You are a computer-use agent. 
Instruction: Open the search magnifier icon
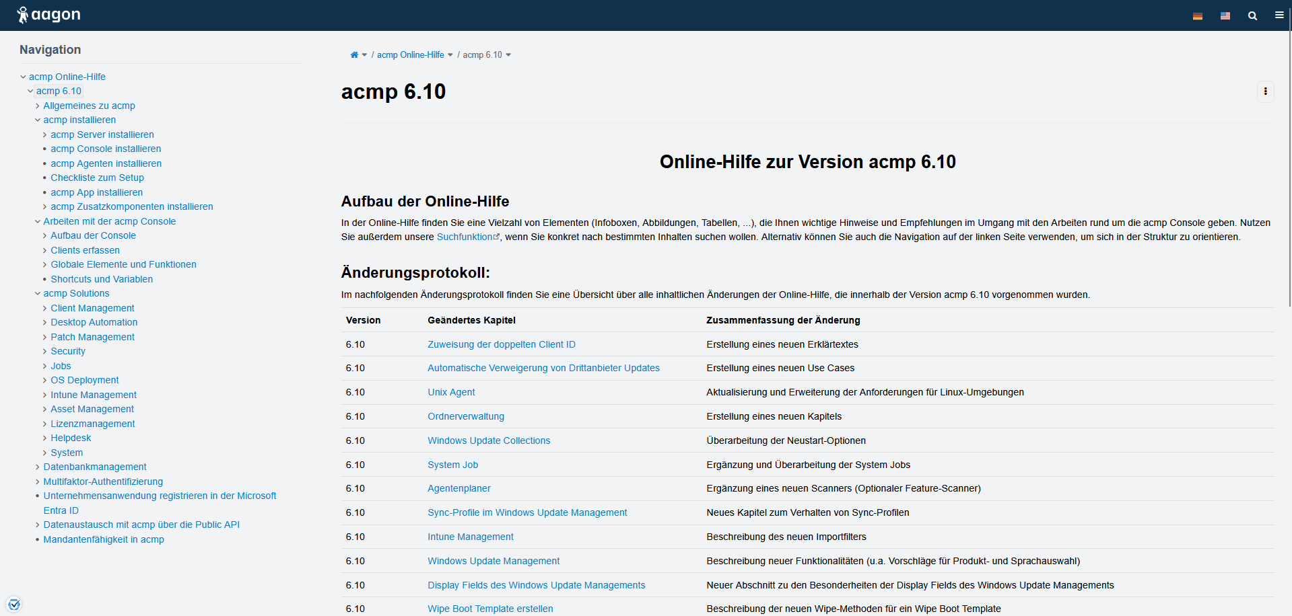[x=1252, y=15]
